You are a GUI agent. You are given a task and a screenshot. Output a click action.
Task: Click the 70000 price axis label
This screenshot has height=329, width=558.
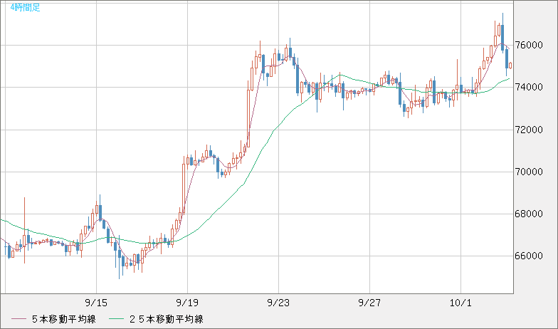pyautogui.click(x=530, y=172)
